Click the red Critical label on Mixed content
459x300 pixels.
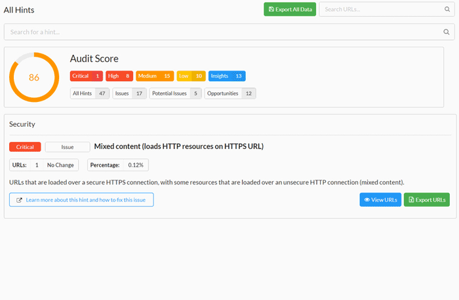25,147
